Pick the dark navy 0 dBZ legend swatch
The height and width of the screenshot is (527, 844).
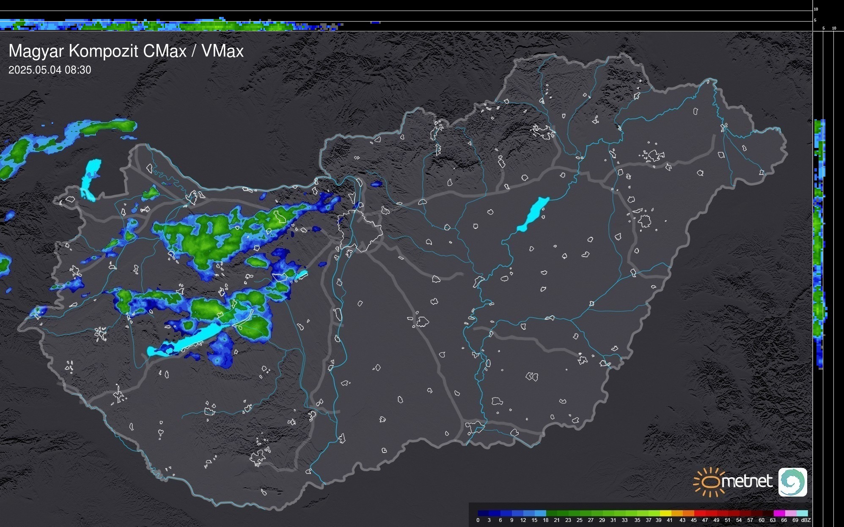pyautogui.click(x=484, y=513)
